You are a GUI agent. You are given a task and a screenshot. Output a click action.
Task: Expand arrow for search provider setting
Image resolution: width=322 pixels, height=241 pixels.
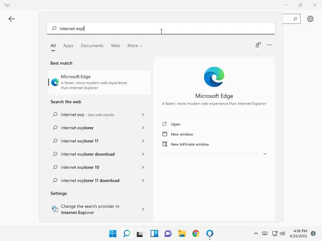[143, 209]
